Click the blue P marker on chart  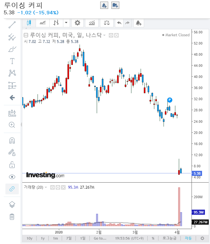(170, 100)
